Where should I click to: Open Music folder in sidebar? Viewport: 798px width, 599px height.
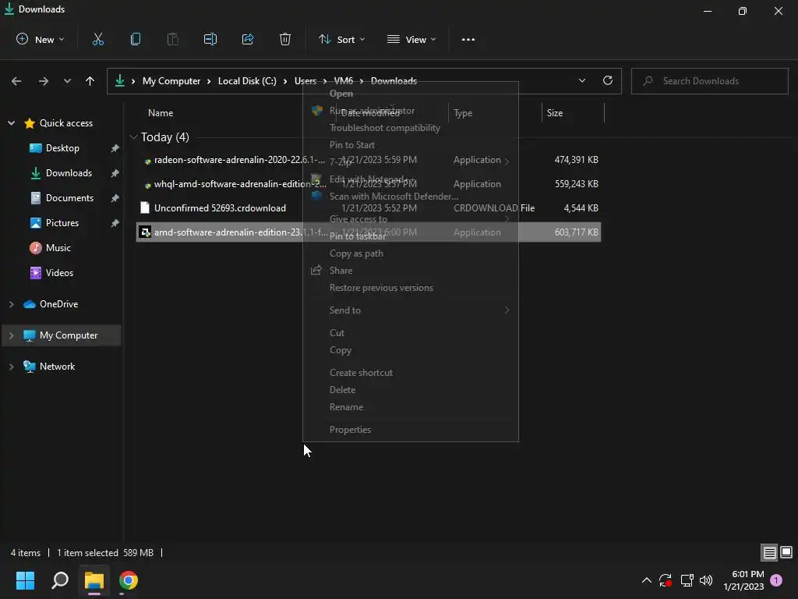tap(58, 248)
